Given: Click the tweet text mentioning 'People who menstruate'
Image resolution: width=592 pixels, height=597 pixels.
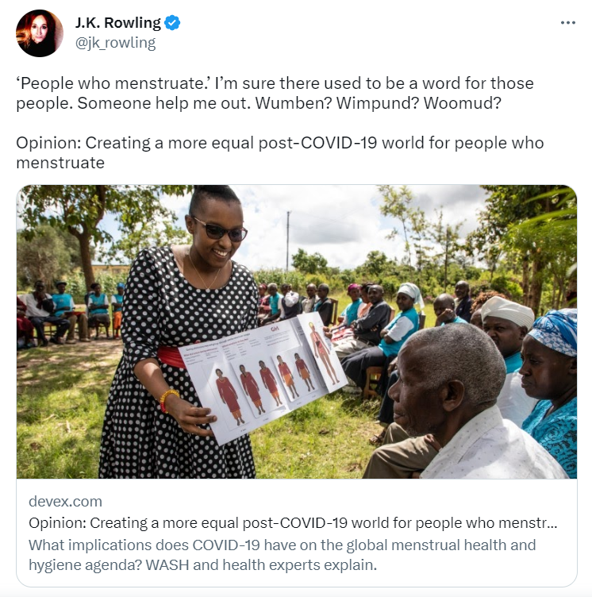Looking at the screenshot, I should (275, 94).
